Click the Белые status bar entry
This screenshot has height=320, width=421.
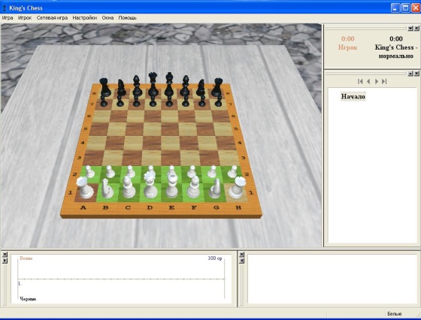click(395, 313)
